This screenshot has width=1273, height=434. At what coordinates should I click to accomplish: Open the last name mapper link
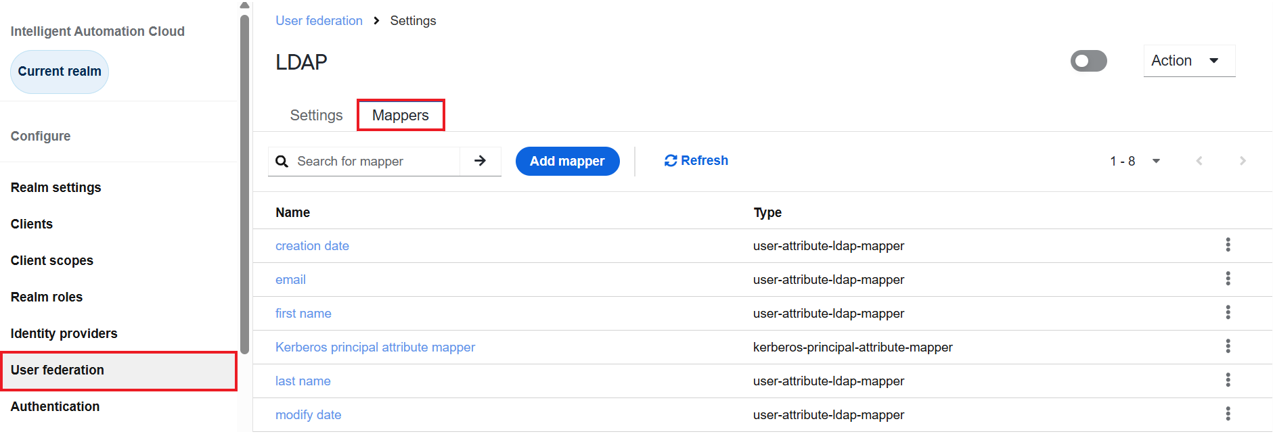coord(303,381)
